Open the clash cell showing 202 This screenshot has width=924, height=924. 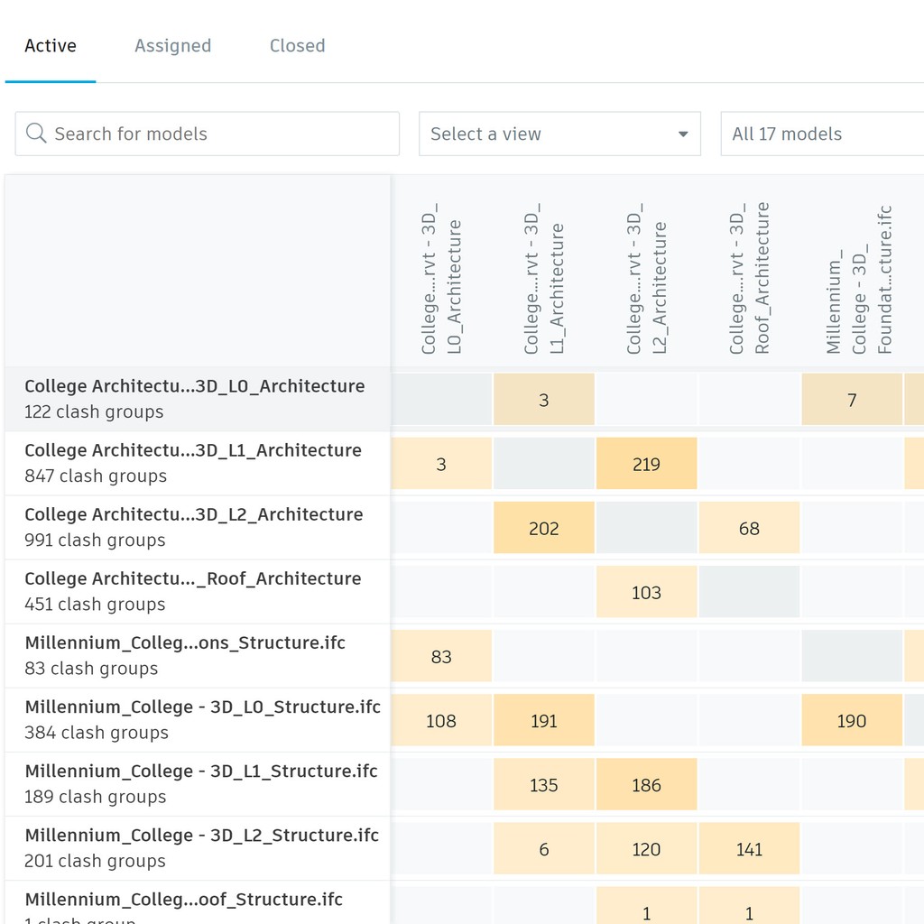pos(544,527)
